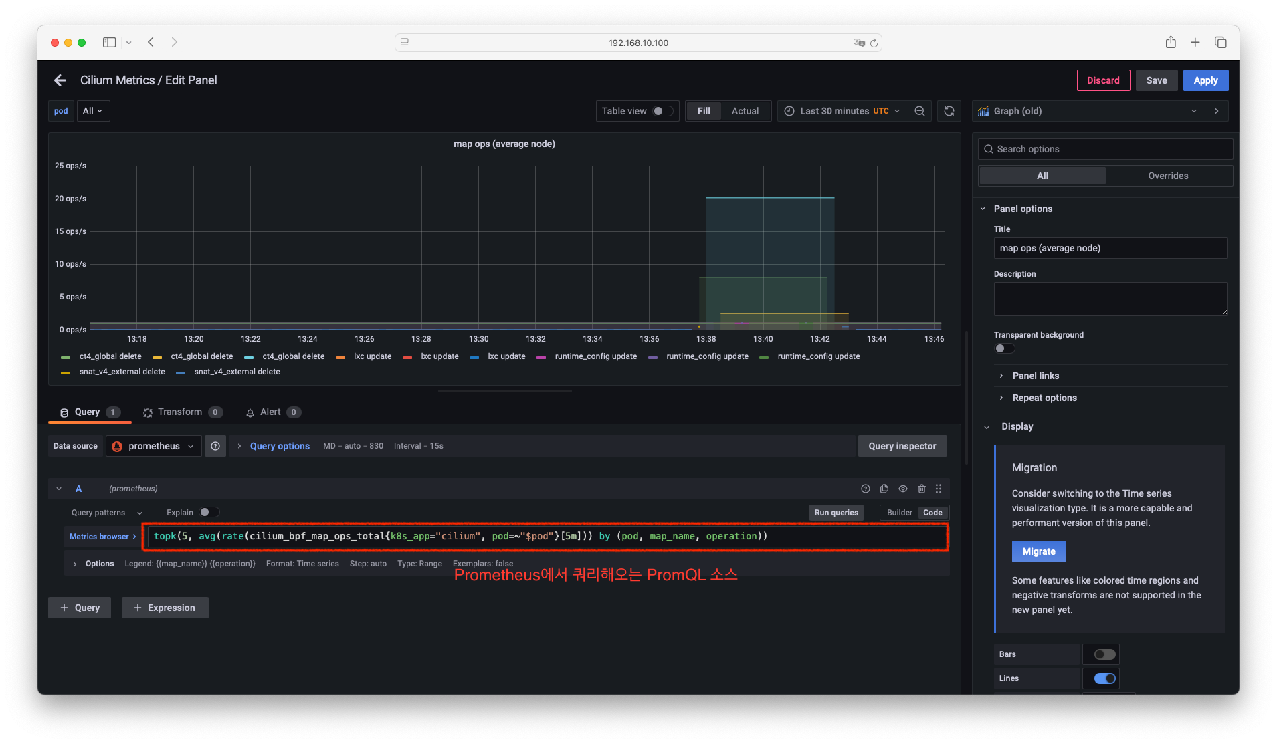Go back in Safari browser history
The width and height of the screenshot is (1277, 744).
click(x=151, y=42)
